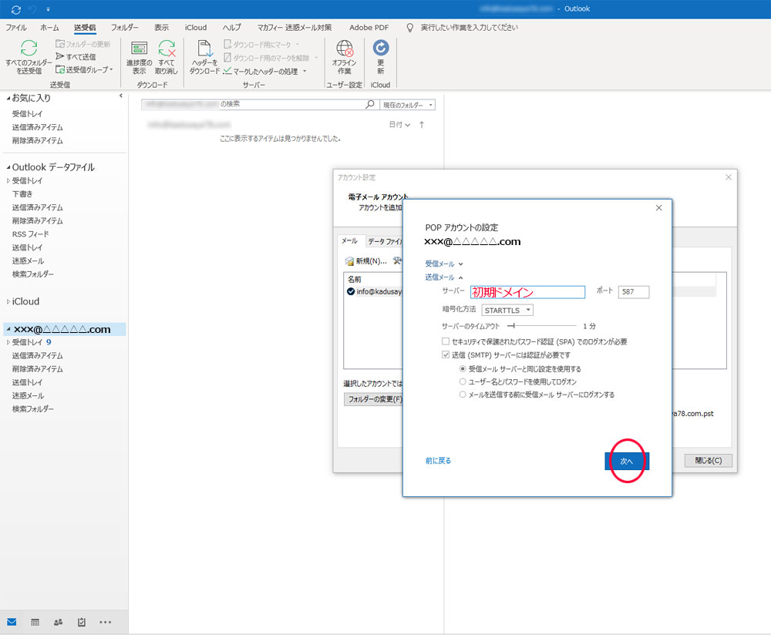Click the undo icon in title bar
This screenshot has height=635, width=771.
point(32,9)
